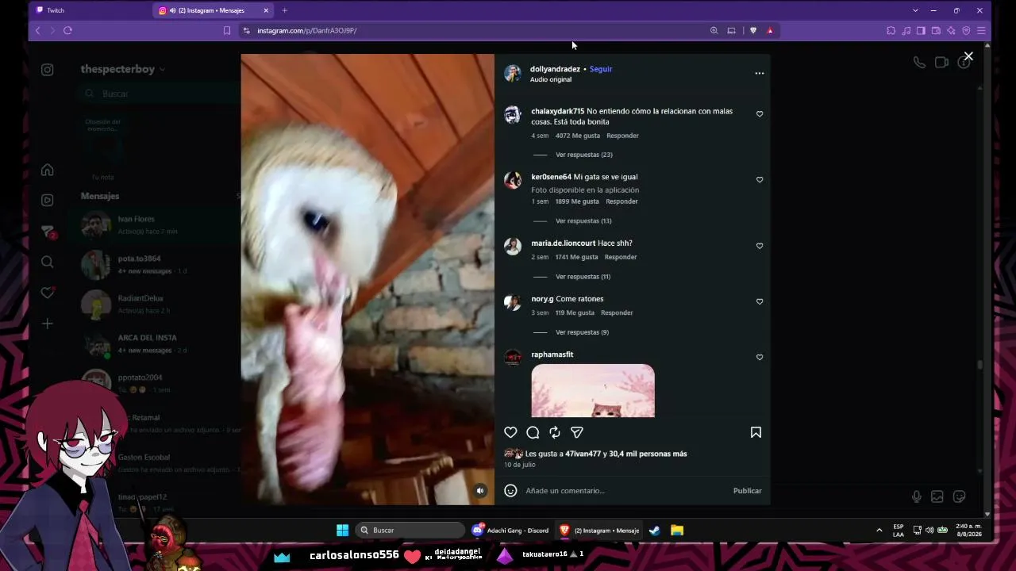
Task: Open the emoji picker for comments
Action: [x=510, y=491]
